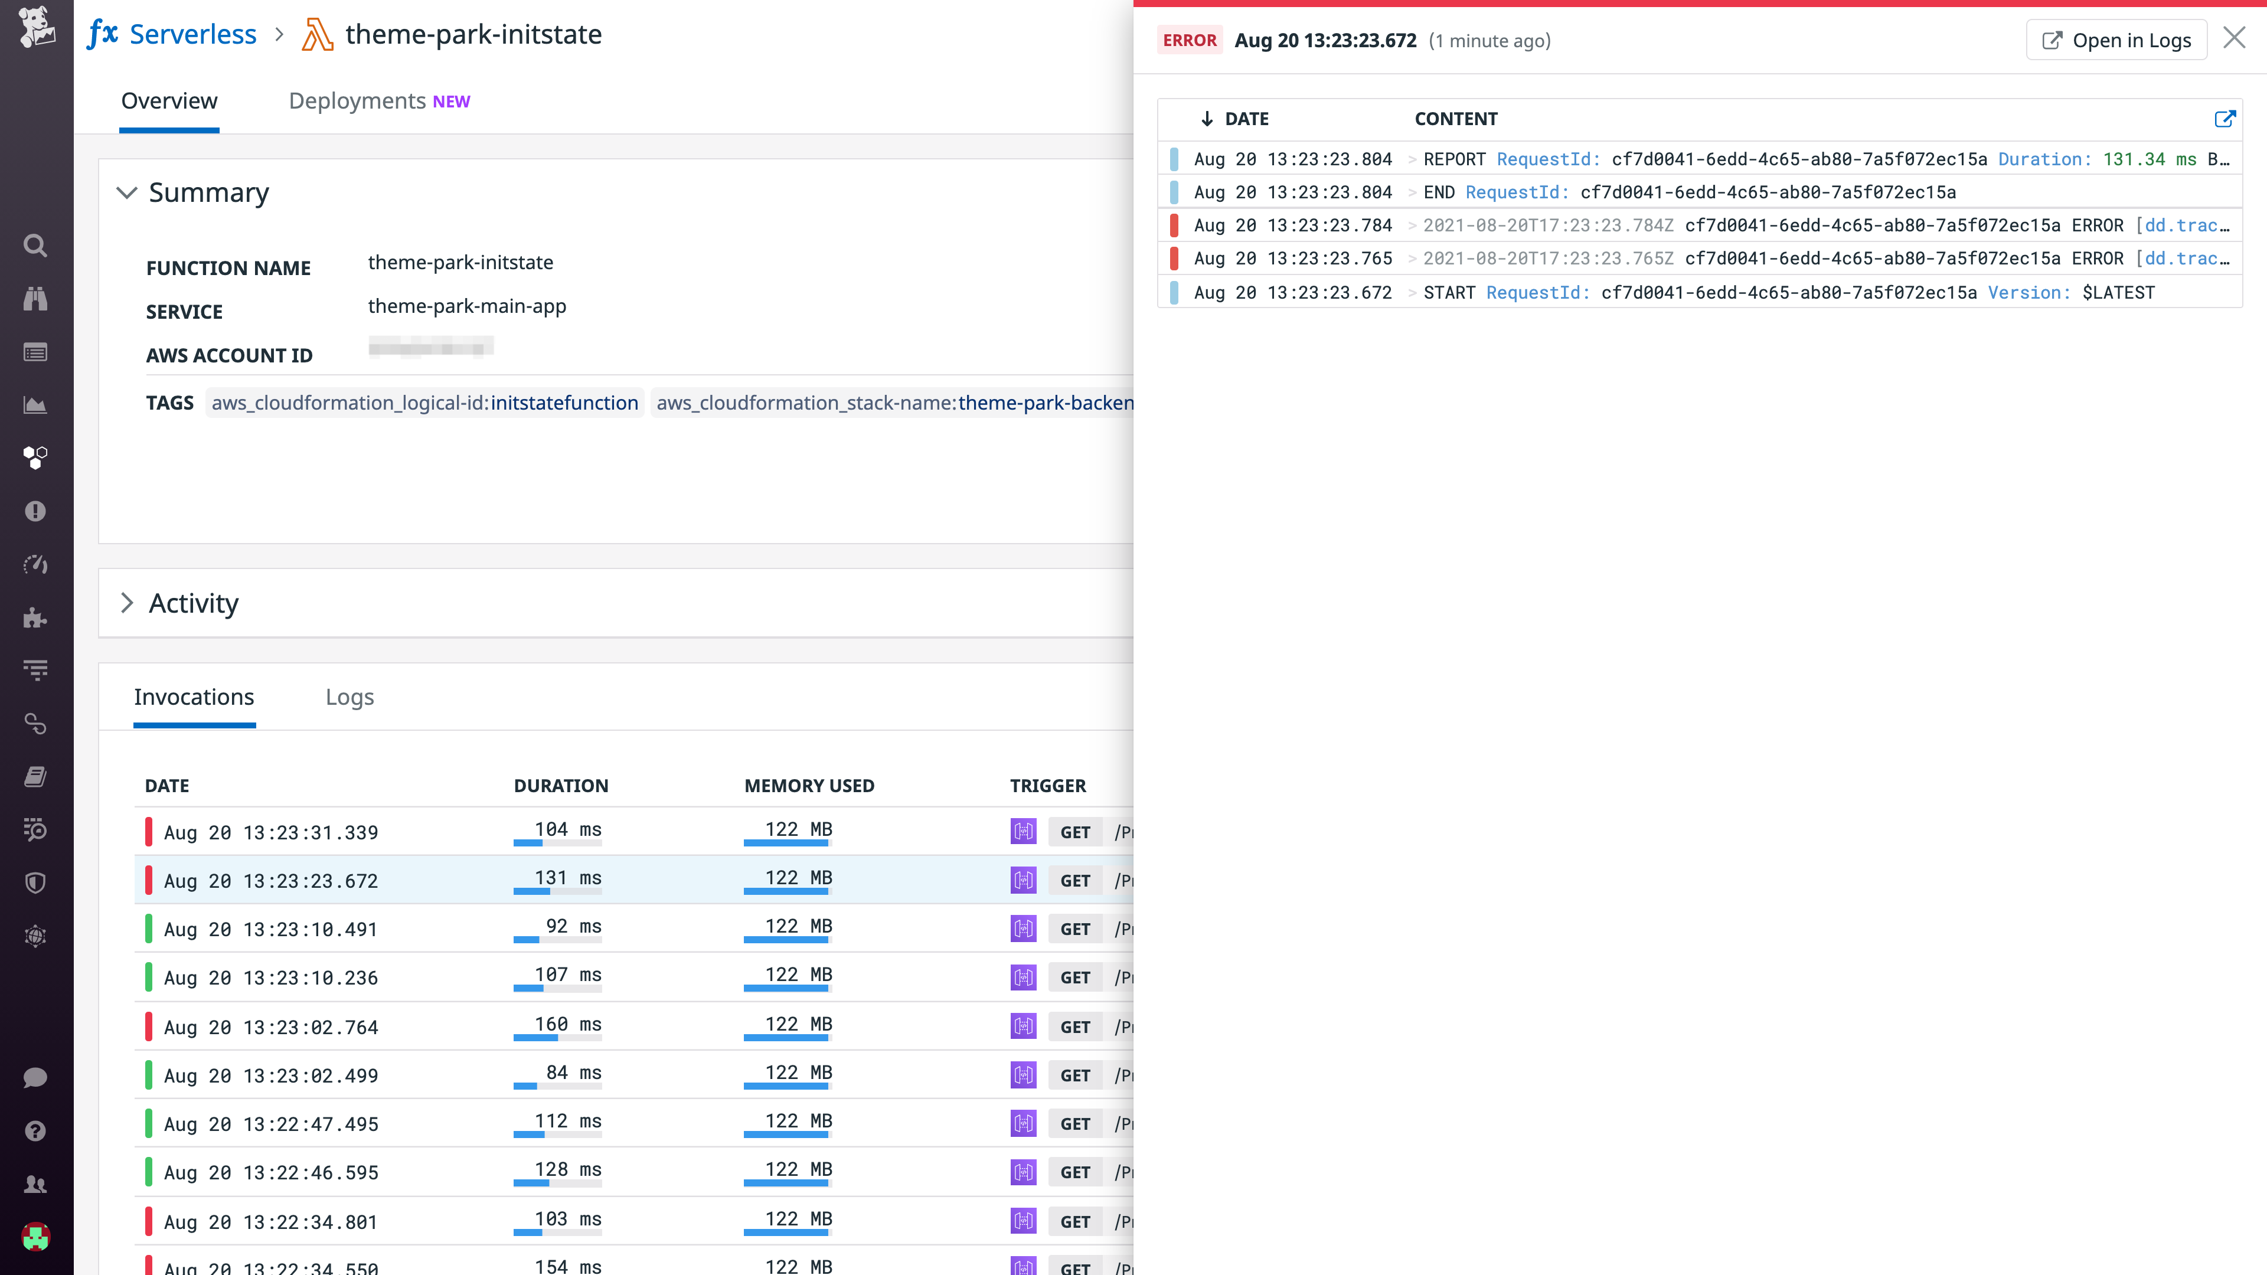2267x1275 pixels.
Task: Open Integrations via the puzzle-piece icon
Action: pyautogui.click(x=35, y=617)
